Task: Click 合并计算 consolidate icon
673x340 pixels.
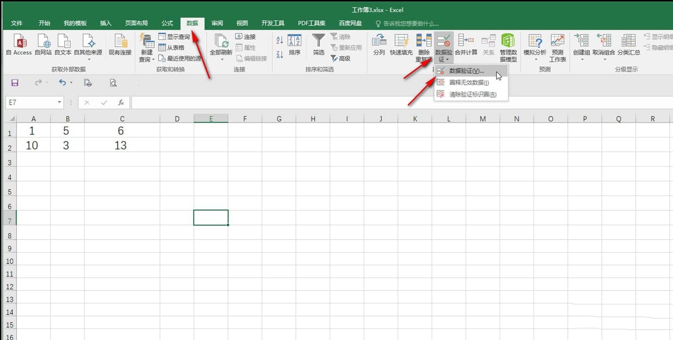Action: tap(466, 45)
